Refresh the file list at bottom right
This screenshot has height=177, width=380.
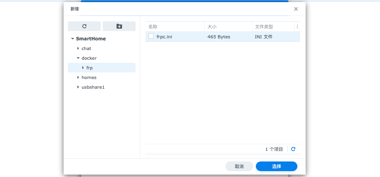293,149
